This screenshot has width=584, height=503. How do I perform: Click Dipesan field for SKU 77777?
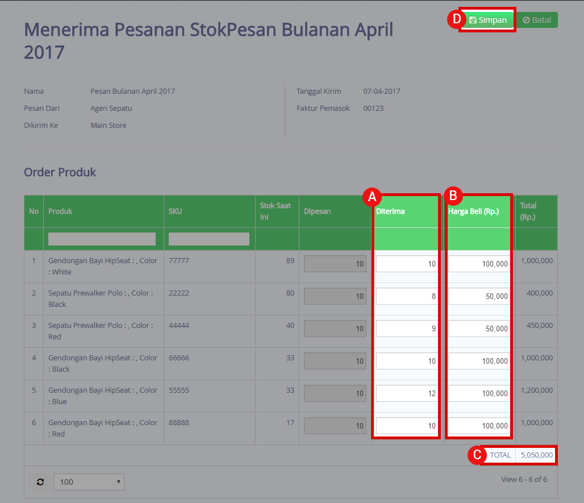(335, 264)
